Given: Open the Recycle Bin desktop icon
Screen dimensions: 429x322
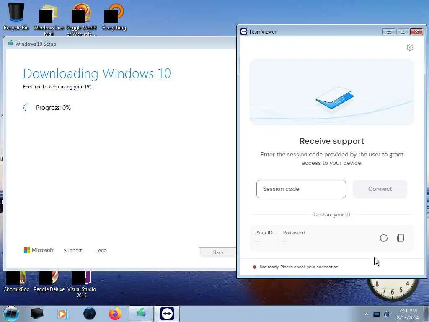Looking at the screenshot, I should click(x=16, y=16).
